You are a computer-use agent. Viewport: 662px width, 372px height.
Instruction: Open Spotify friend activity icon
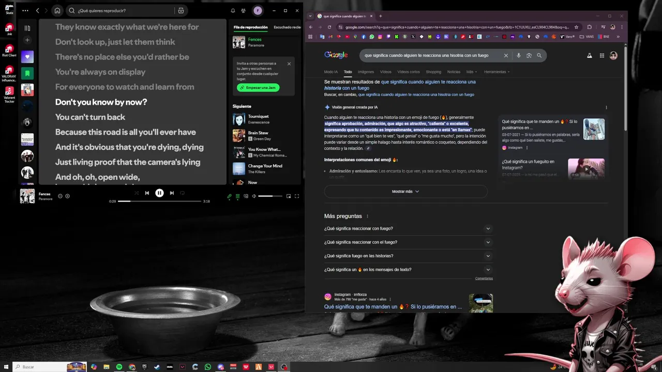[243, 10]
